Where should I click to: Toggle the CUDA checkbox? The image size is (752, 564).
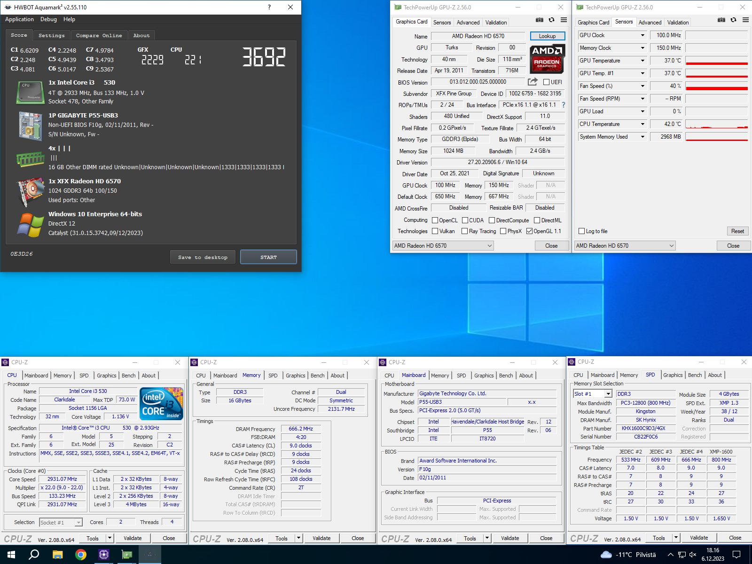pos(465,220)
